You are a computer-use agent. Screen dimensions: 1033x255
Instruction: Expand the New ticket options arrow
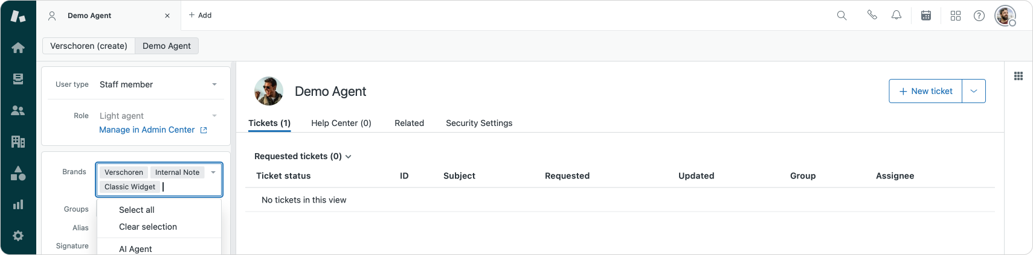pos(974,91)
